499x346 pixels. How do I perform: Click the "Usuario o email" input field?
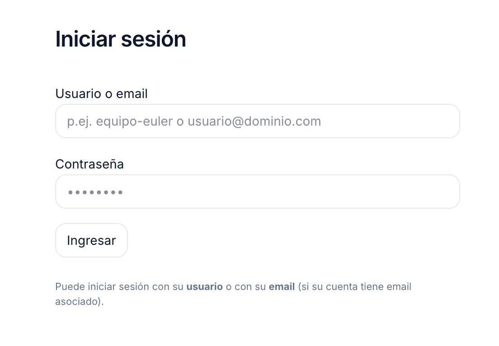(257, 121)
